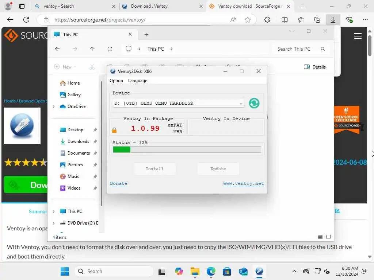Toggle Edge split screen icon
The height and width of the screenshot is (280, 374).
point(285,20)
